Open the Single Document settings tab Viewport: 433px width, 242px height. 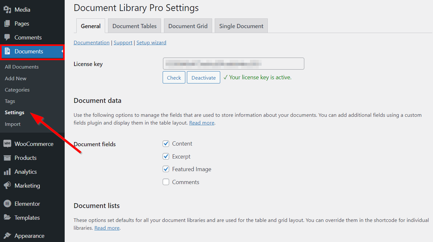click(x=241, y=25)
